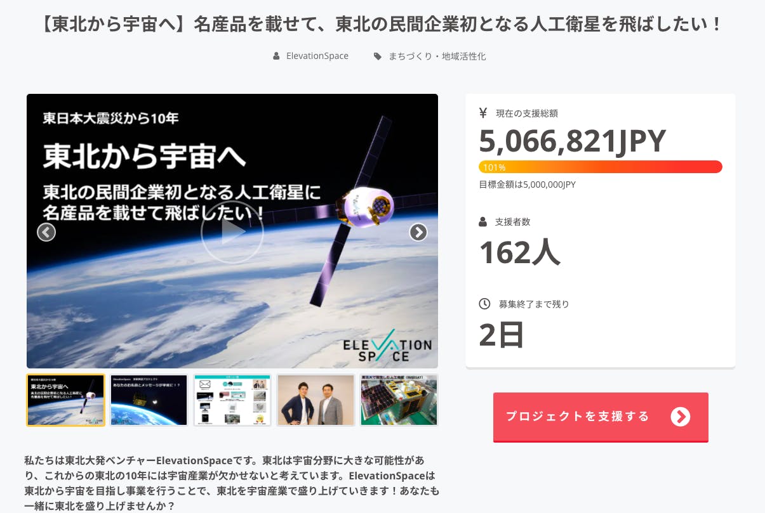765x513 pixels.
Task: Play the project video
Action: 232,232
